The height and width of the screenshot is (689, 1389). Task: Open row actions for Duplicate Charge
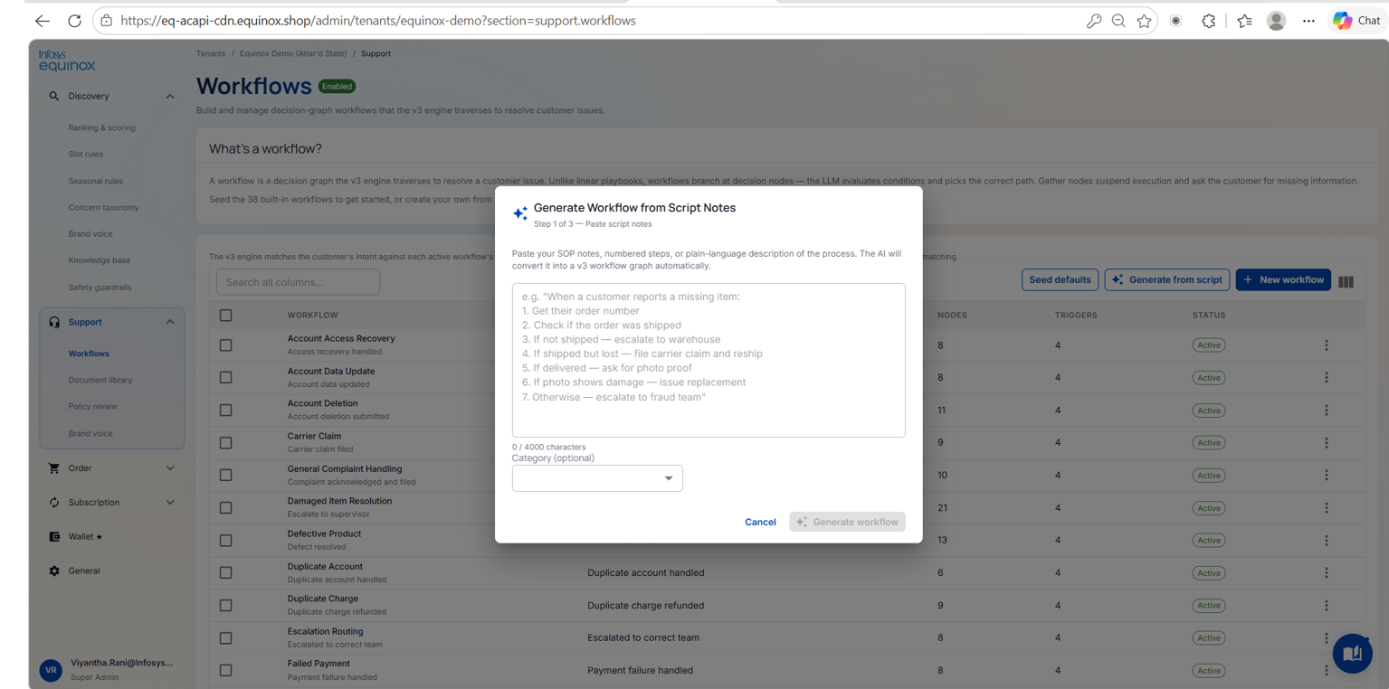point(1327,606)
